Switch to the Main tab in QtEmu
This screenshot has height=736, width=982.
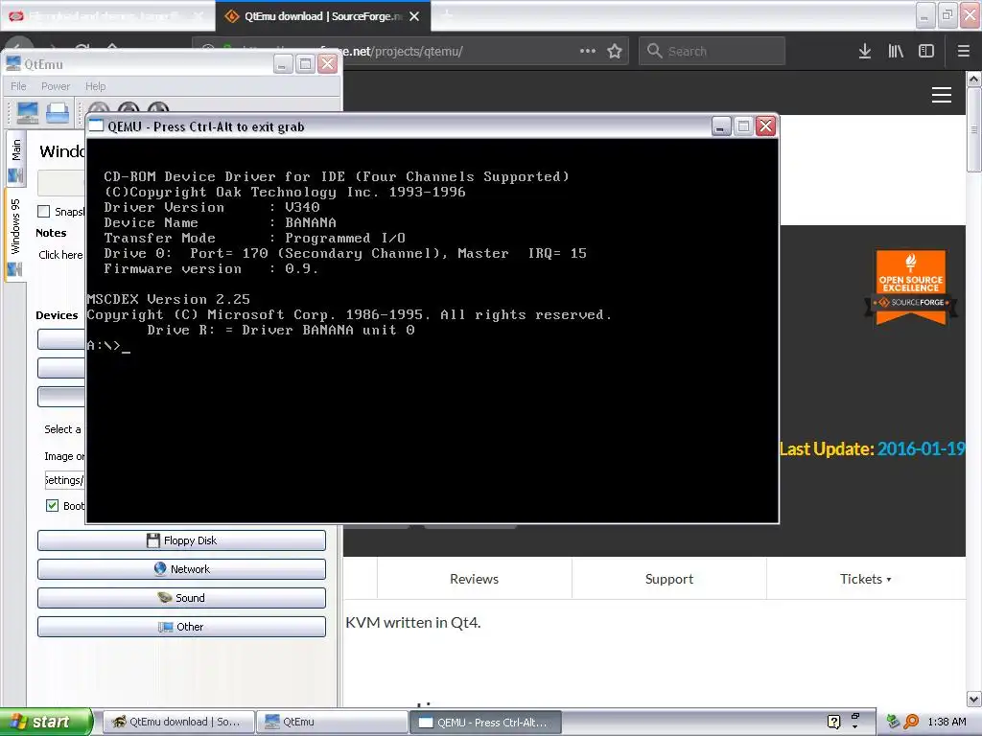coord(16,158)
